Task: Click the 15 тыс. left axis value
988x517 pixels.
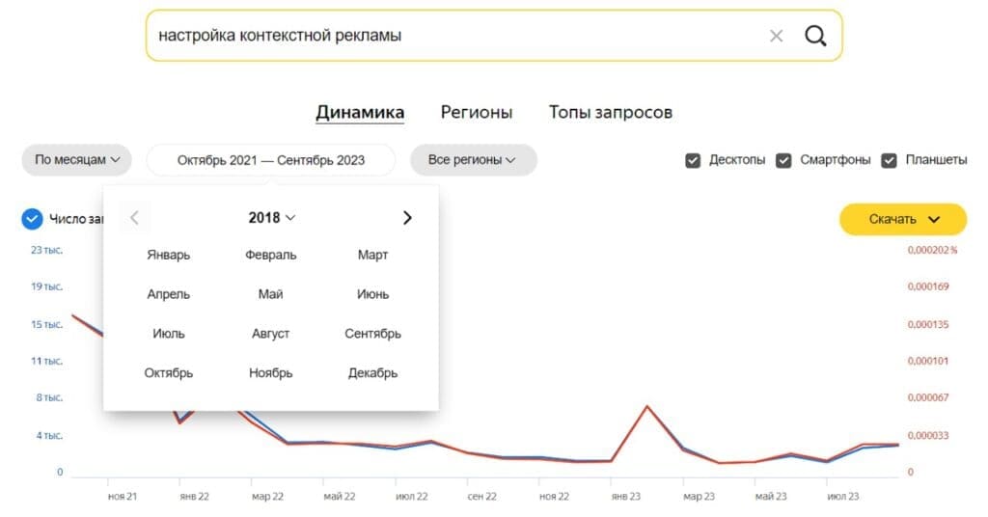Action: pos(46,324)
